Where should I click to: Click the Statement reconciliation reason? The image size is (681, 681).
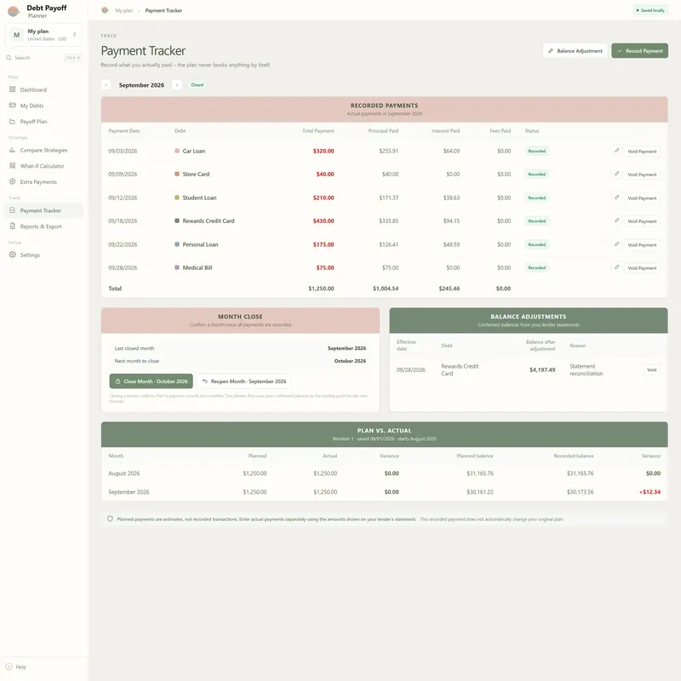pyautogui.click(x=586, y=370)
